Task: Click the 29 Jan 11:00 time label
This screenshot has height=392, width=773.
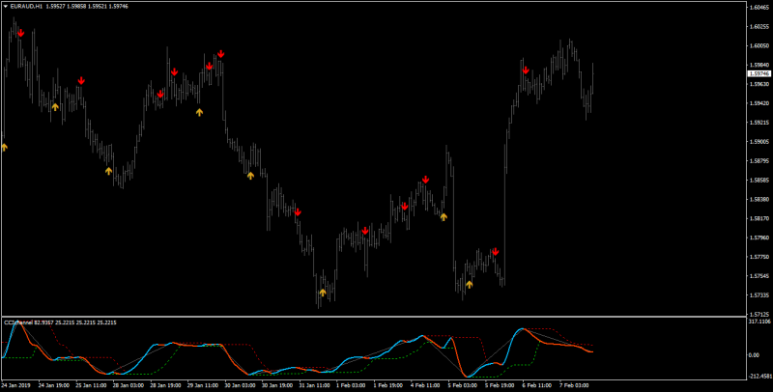Action: tap(202, 385)
